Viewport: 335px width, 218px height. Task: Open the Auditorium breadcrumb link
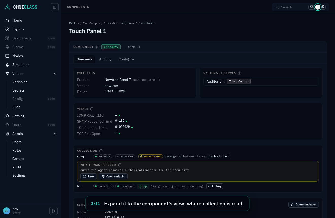(148, 23)
